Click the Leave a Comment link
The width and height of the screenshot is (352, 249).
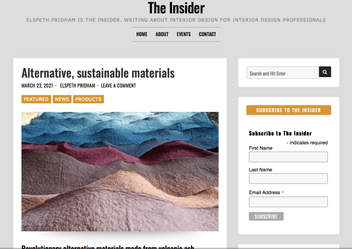(118, 86)
